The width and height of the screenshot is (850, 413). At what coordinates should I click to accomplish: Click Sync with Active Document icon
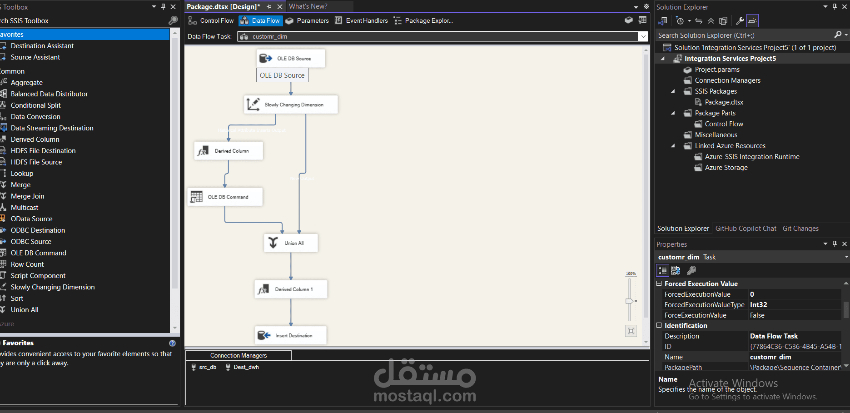pos(699,21)
